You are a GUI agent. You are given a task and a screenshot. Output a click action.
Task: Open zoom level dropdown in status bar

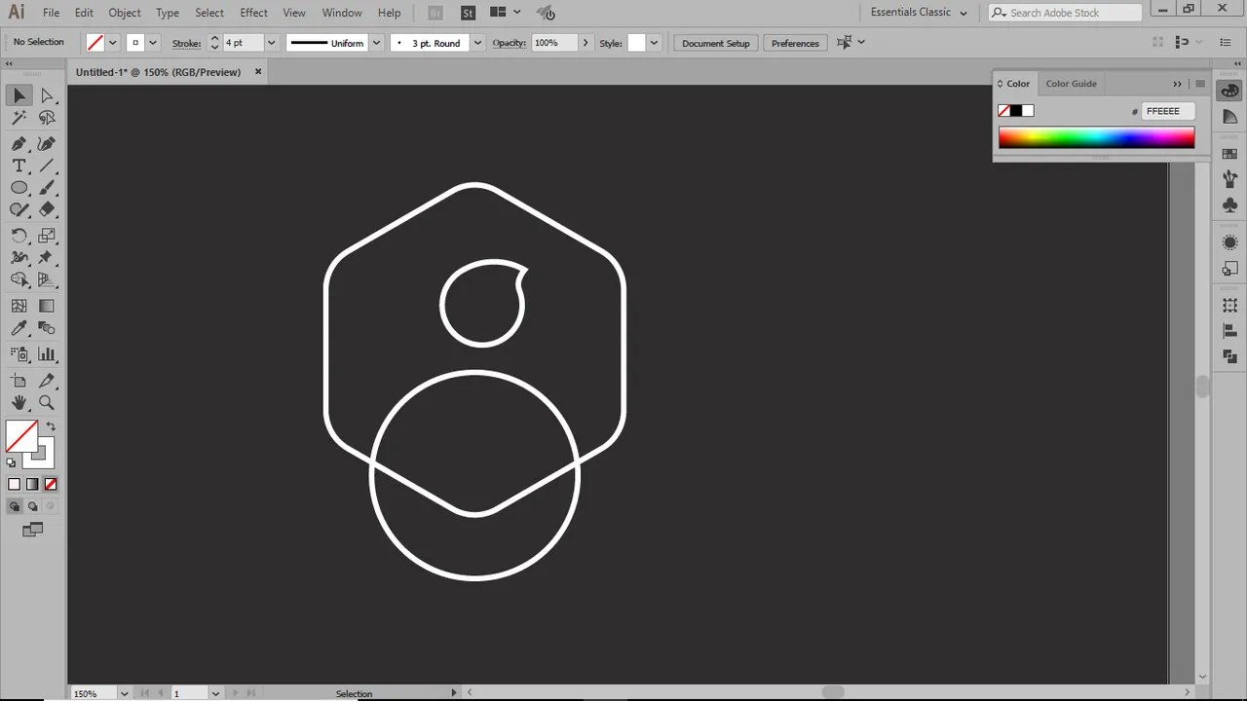pos(124,693)
